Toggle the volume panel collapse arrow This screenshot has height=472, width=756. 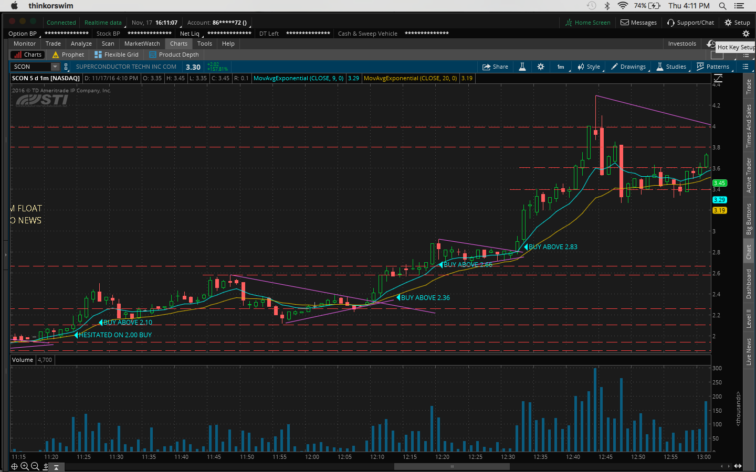click(x=56, y=467)
